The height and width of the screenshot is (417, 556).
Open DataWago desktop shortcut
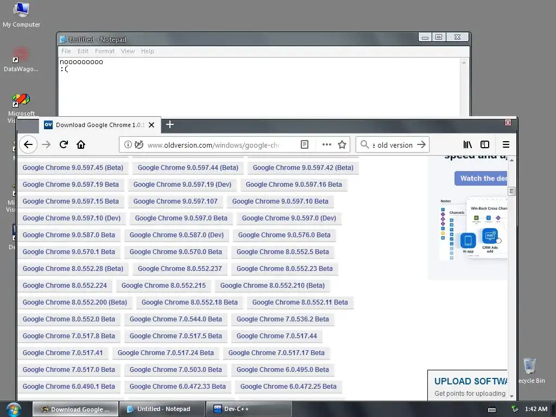(x=21, y=59)
